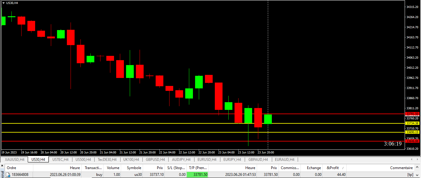This screenshot has width=421, height=178.
Task: Switch to the XAUUSD,H4 chart tab
Action: coord(14,160)
